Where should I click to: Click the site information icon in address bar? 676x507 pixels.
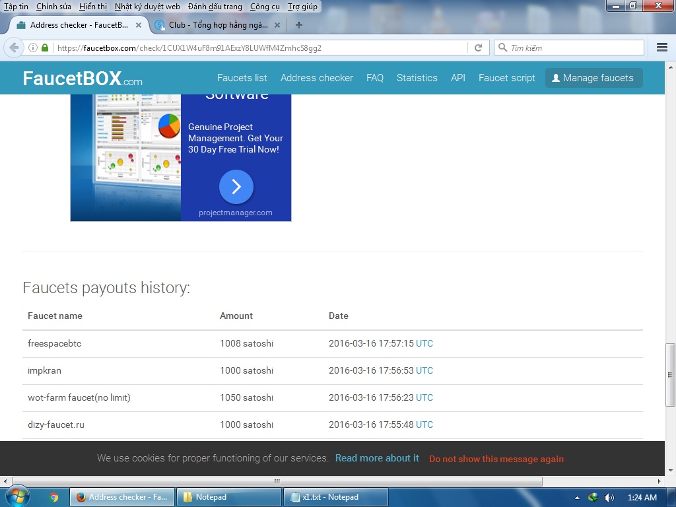tap(33, 48)
